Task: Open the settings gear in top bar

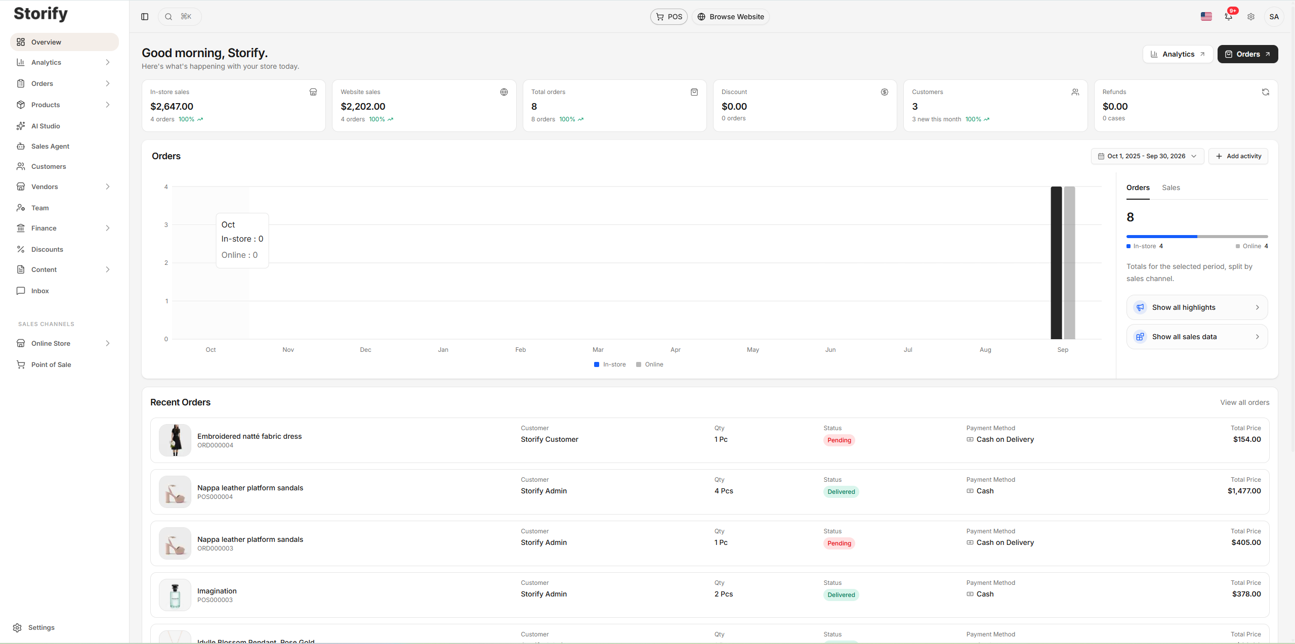Action: 1251,17
